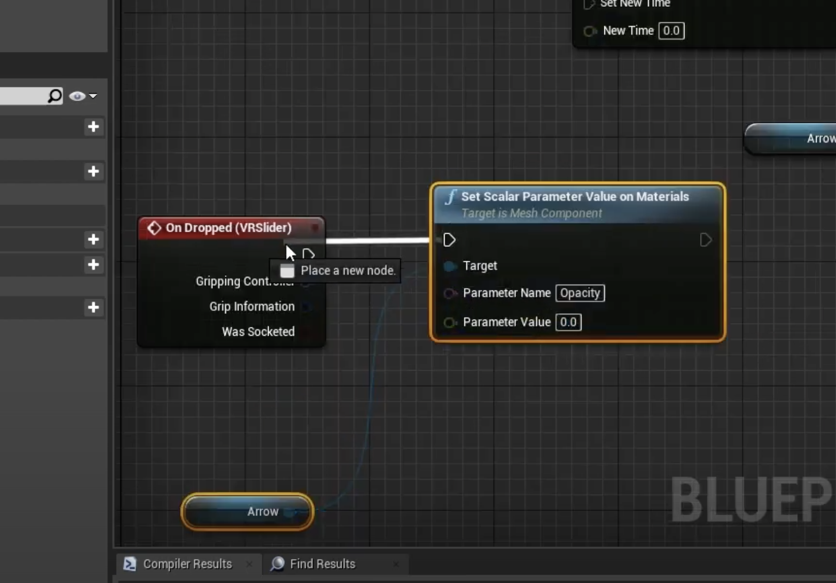This screenshot has height=583, width=836.
Task: Click the On Dropped (VRSlider) event node title
Action: pos(229,227)
